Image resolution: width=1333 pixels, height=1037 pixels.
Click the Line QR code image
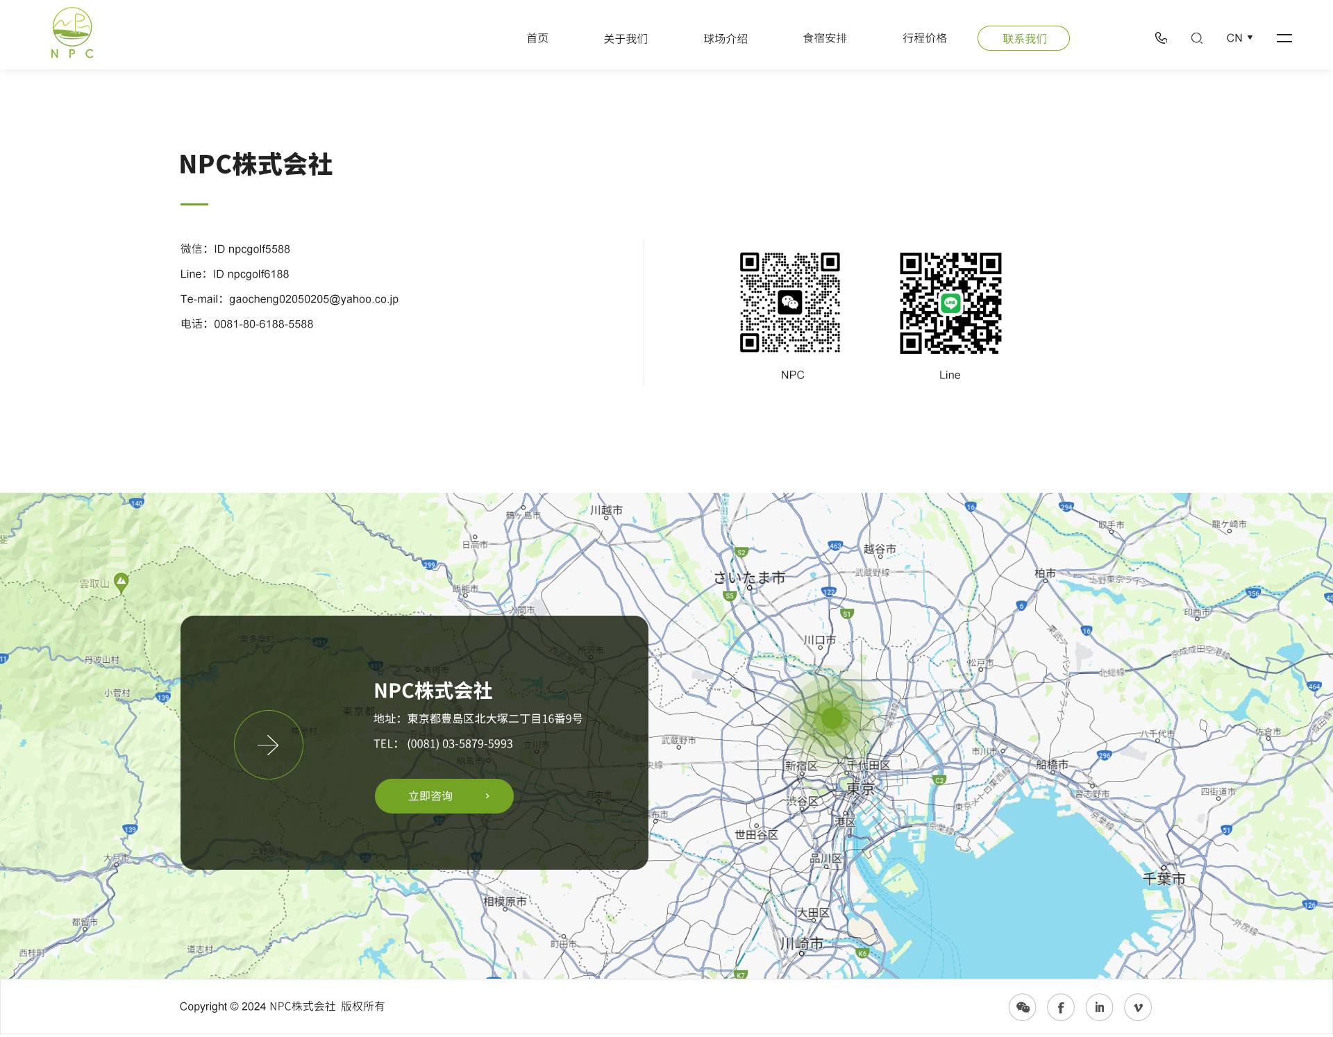coord(950,303)
